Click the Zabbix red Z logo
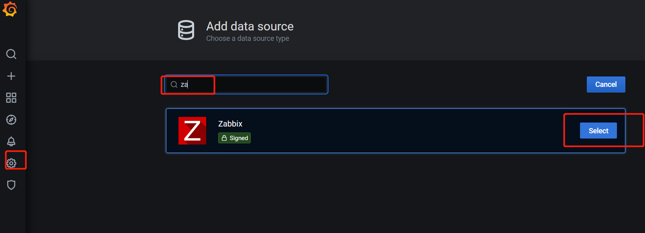The width and height of the screenshot is (645, 233). (x=192, y=131)
